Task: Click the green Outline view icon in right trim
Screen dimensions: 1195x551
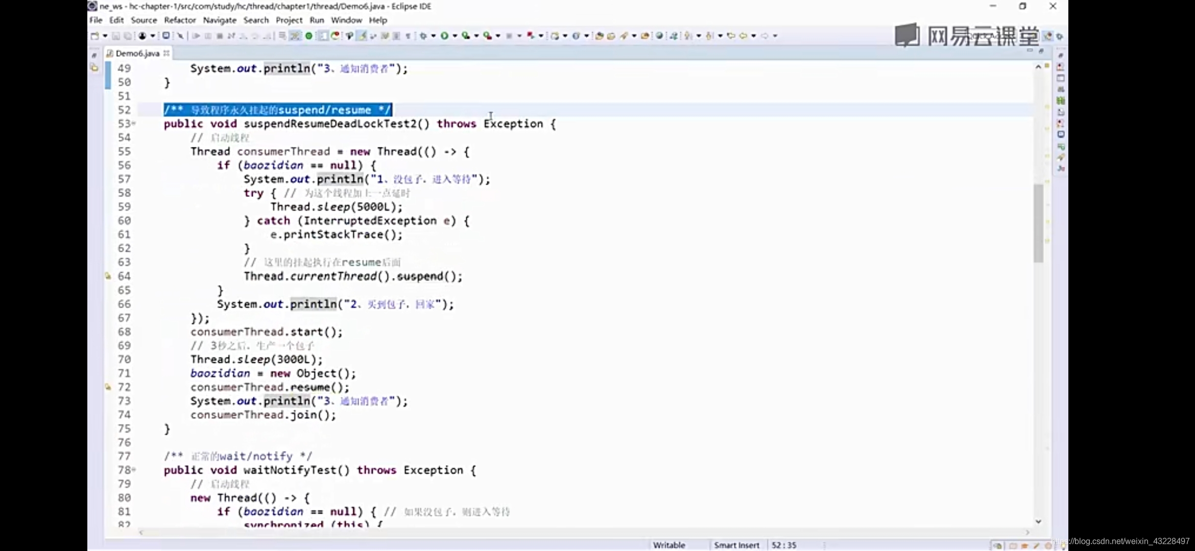Action: 1061,101
